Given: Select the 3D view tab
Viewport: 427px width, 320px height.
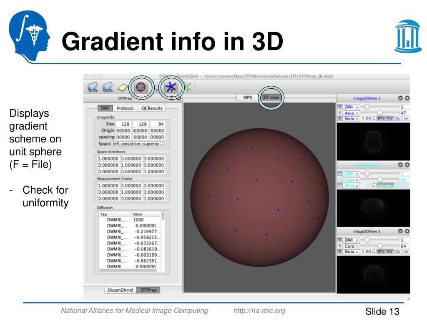Looking at the screenshot, I should click(271, 97).
